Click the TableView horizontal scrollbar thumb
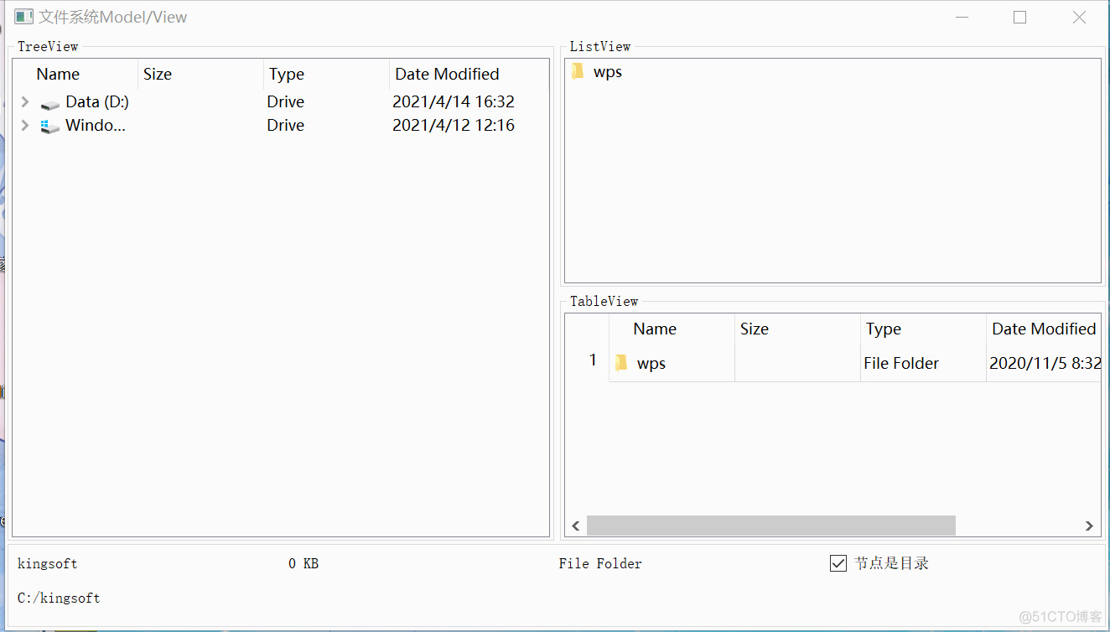Screen dimensions: 1110x632 (x=770, y=526)
